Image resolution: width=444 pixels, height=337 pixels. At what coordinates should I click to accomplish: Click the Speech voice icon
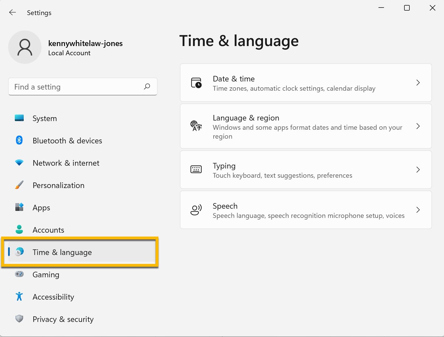coord(196,210)
